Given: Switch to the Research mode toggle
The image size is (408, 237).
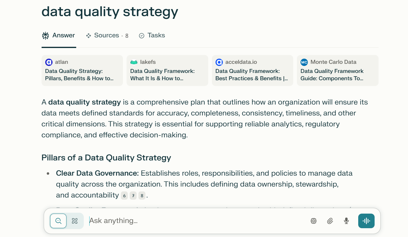Looking at the screenshot, I should tap(75, 221).
